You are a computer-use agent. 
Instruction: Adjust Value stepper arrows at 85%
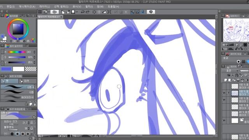(x=35, y=62)
